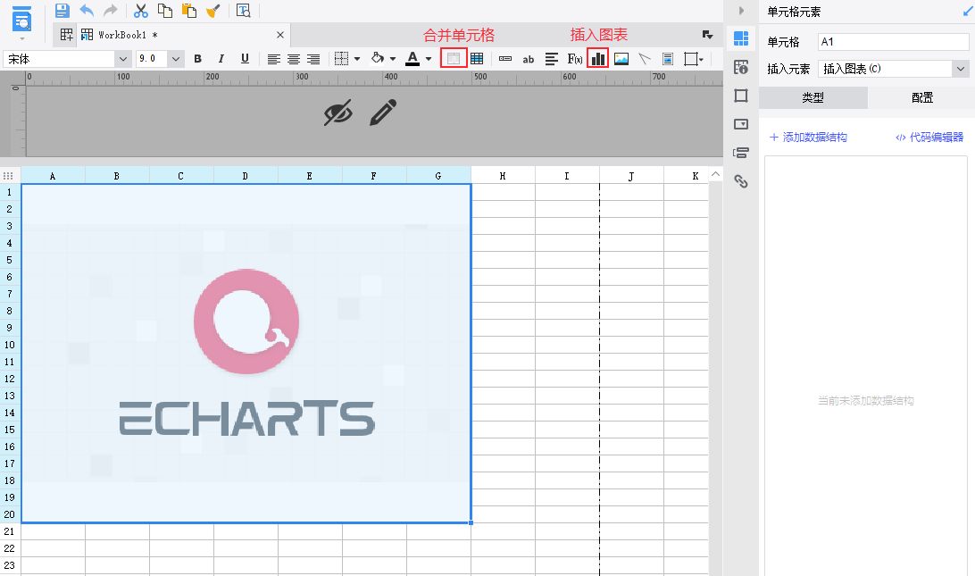The image size is (975, 576).
Task: Click the merge cells icon
Action: [454, 59]
